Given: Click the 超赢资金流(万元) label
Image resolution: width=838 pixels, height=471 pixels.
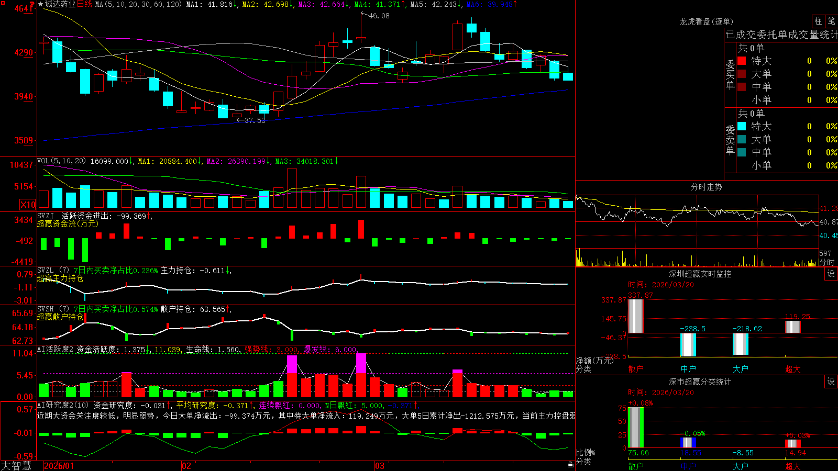Looking at the screenshot, I should click(x=68, y=224).
